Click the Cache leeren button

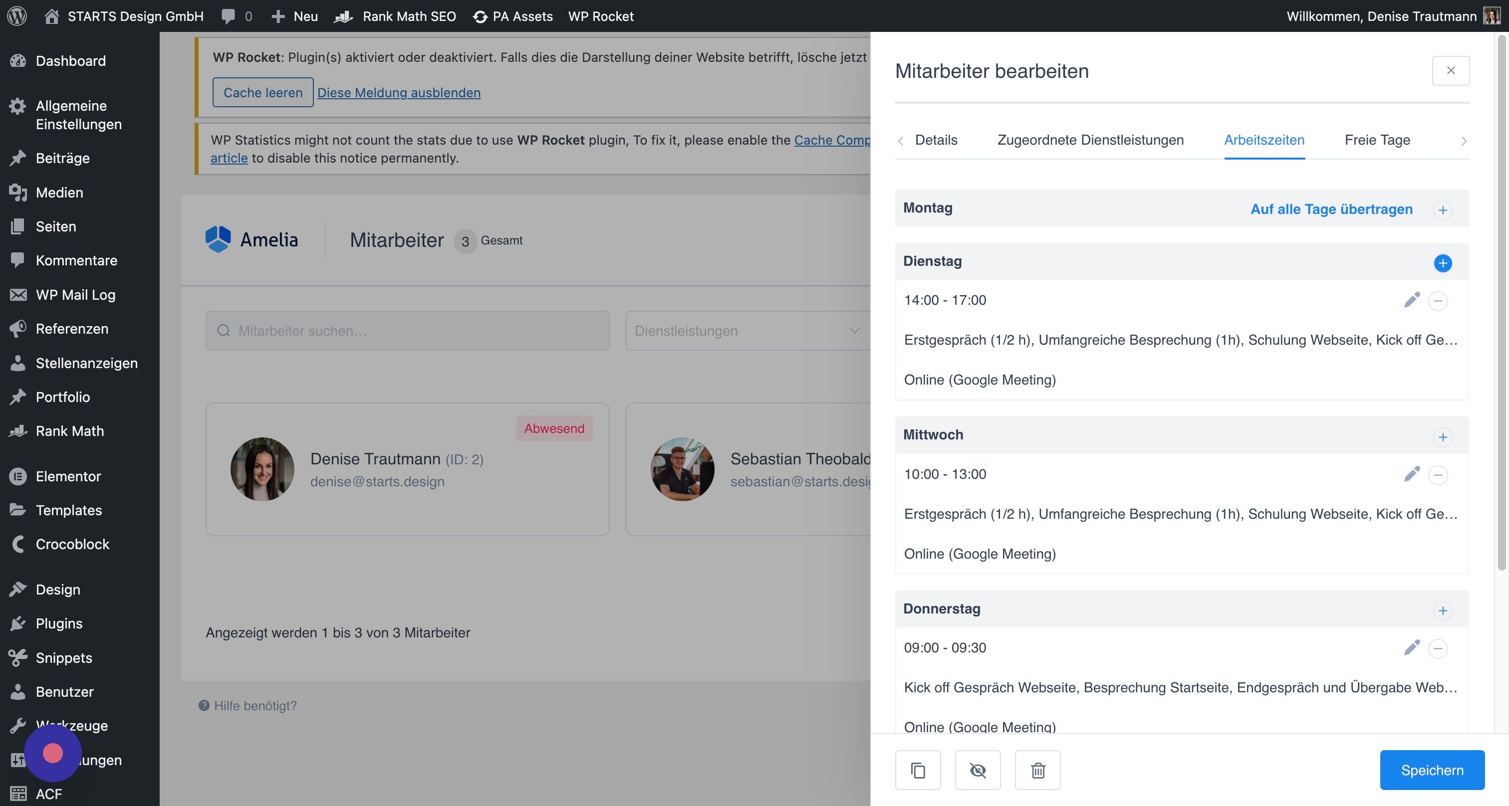[x=262, y=92]
